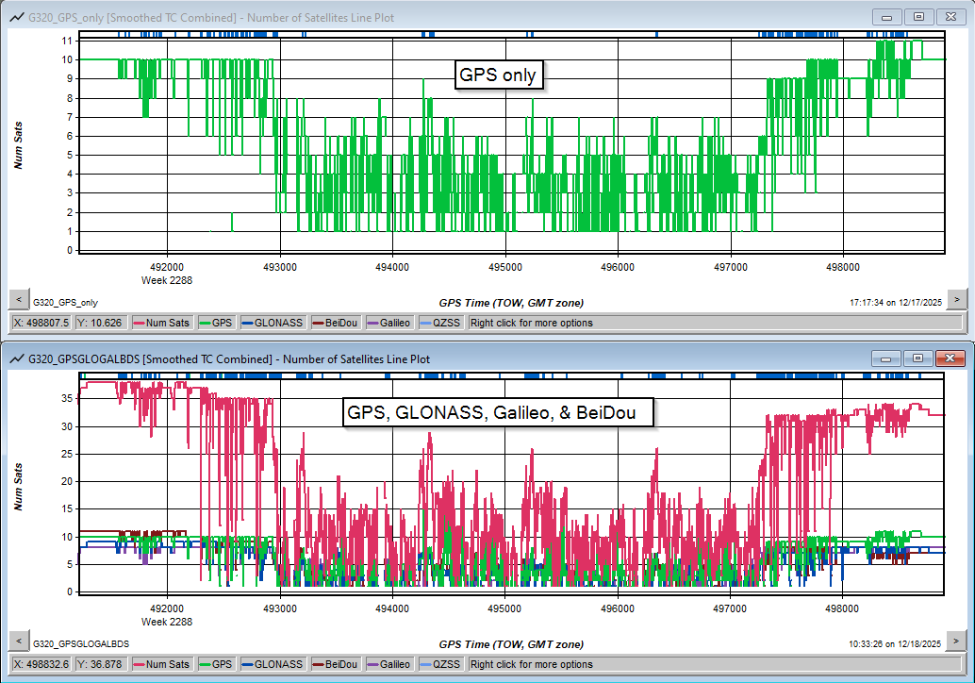This screenshot has width=975, height=683.
Task: Toggle BeiDou series in GPSGLOGALBDS legend
Action: tap(335, 664)
